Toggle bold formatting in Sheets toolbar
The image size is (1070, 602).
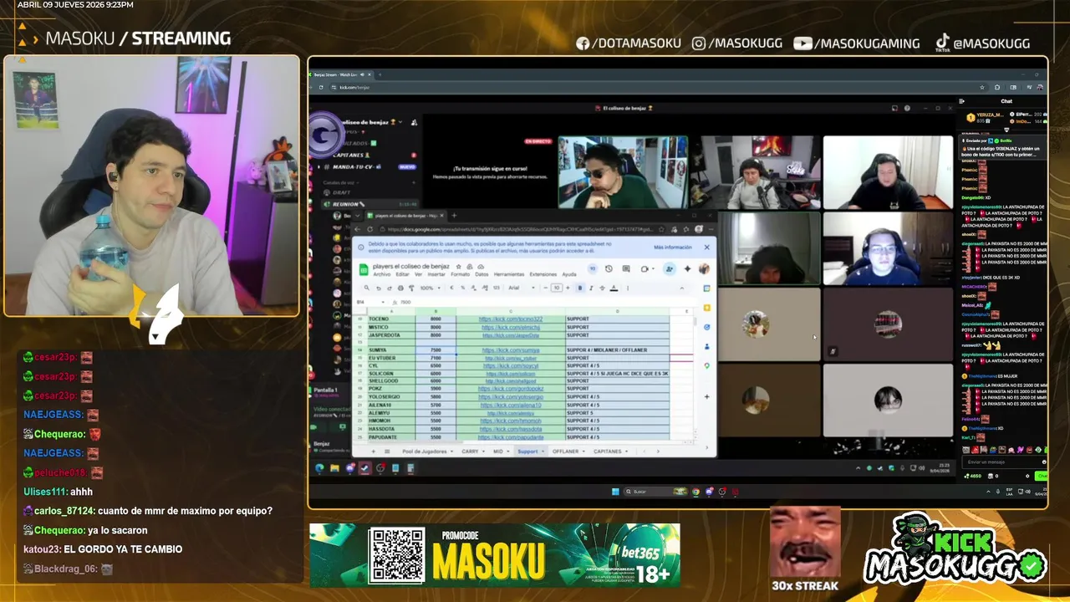click(x=580, y=288)
